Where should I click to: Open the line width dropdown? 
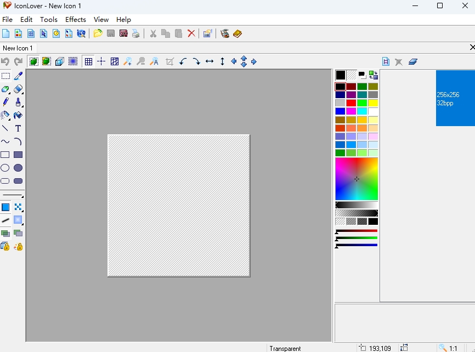[13, 195]
